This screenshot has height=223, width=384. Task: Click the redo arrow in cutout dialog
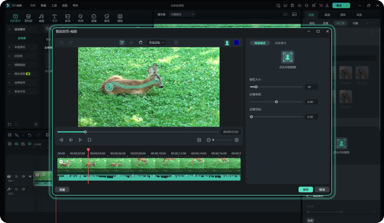tap(70, 42)
